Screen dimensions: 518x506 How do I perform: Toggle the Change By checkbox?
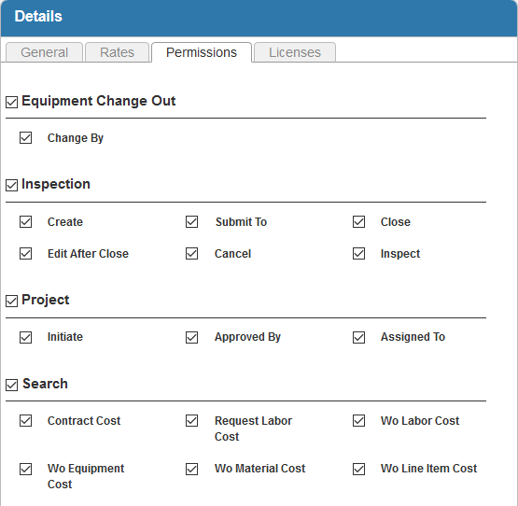26,138
